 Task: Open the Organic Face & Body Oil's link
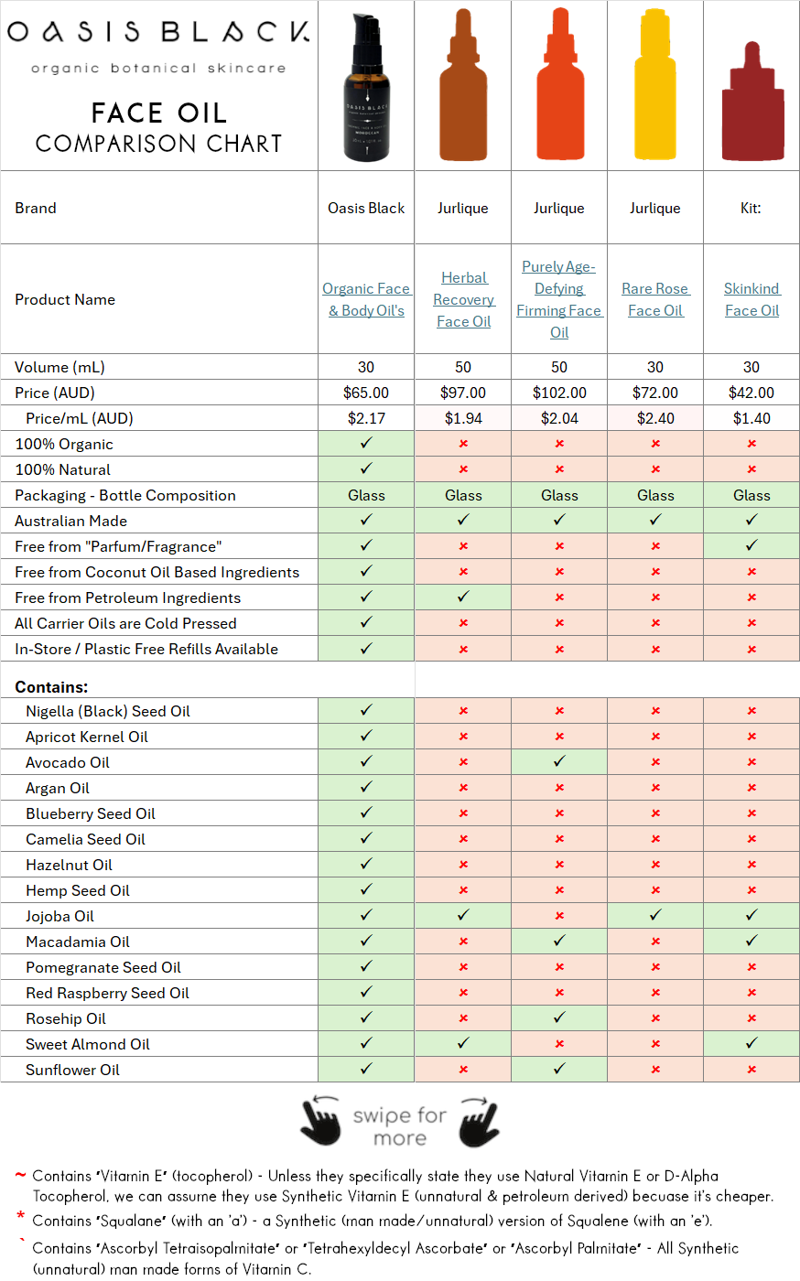(366, 299)
